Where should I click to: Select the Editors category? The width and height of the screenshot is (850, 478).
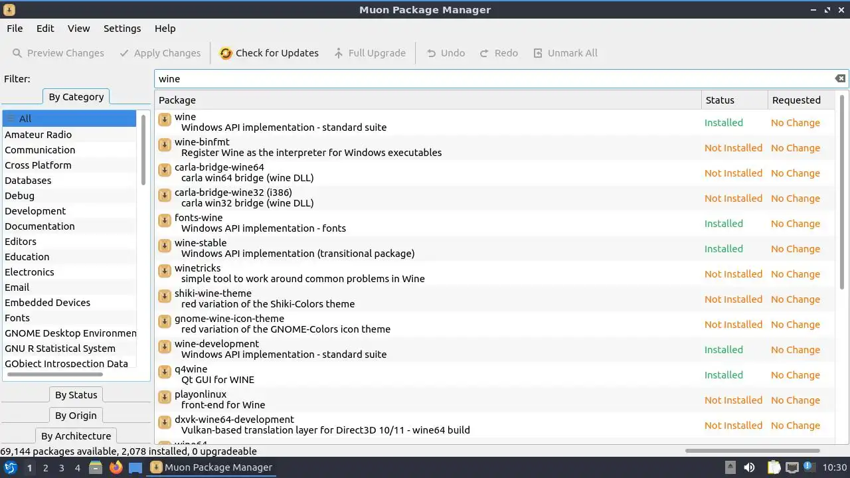click(x=69, y=242)
